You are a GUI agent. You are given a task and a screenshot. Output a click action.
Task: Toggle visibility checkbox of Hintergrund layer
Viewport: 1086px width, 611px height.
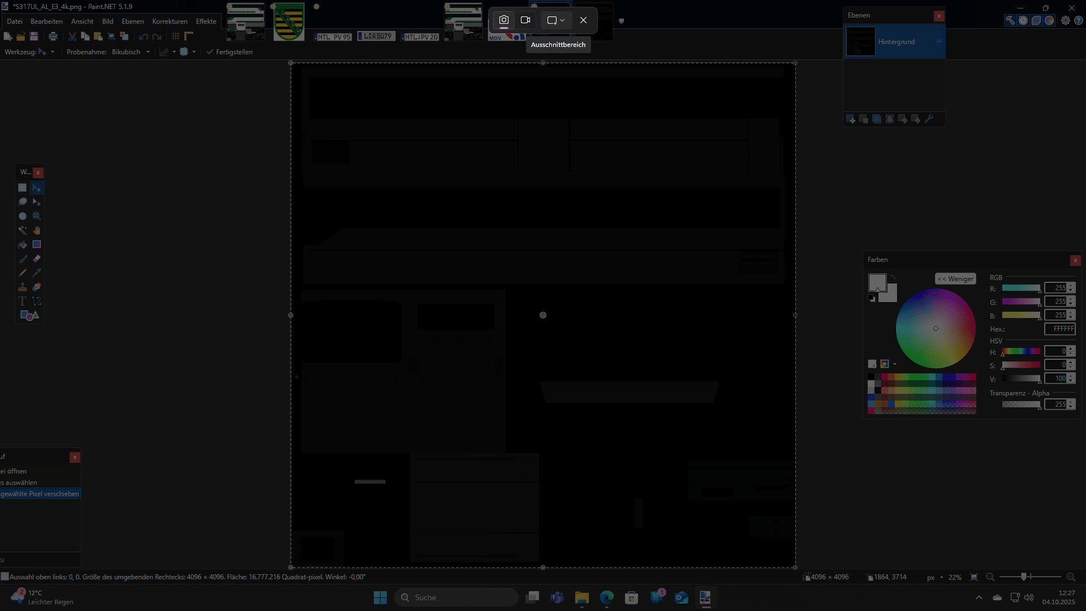pyautogui.click(x=939, y=41)
